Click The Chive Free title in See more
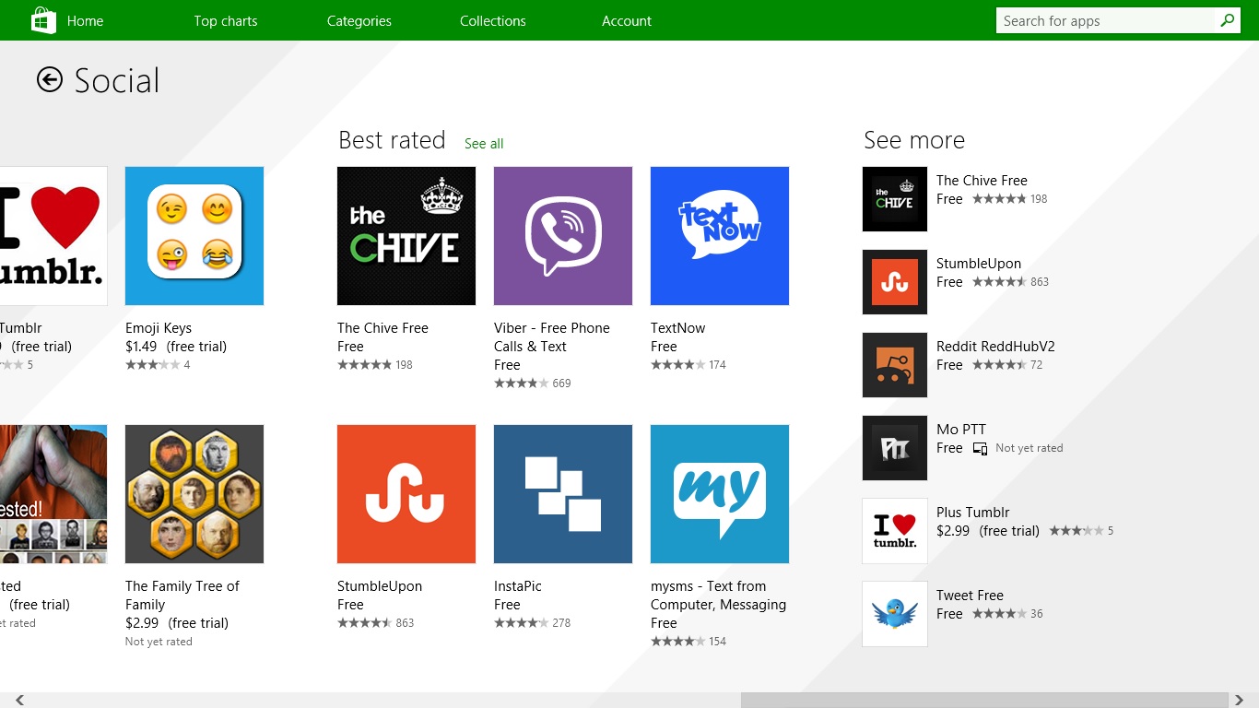Image resolution: width=1259 pixels, height=708 pixels. [982, 181]
